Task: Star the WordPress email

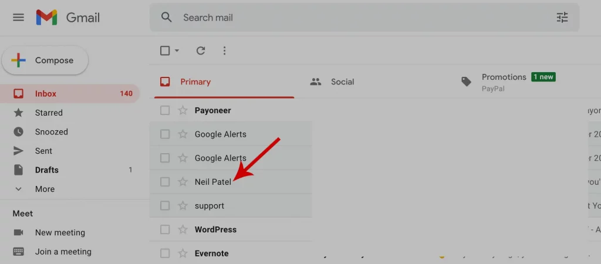Action: [x=183, y=229]
